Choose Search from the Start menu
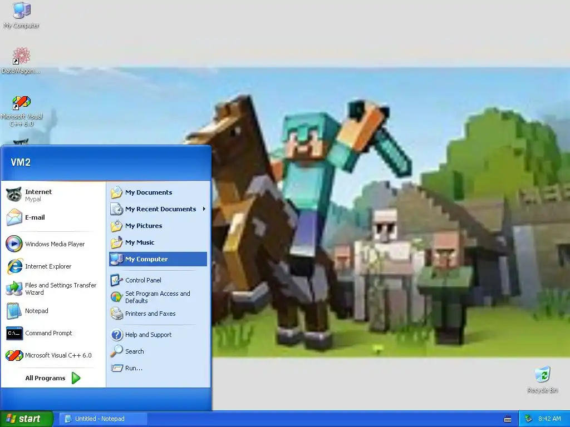Viewport: 570px width, 427px height. coord(158,351)
